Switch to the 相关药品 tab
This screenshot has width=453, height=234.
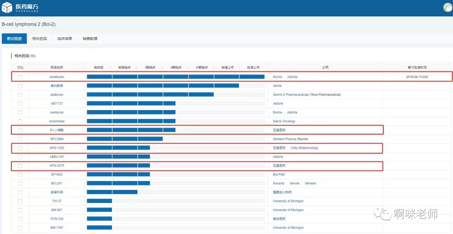pos(39,39)
